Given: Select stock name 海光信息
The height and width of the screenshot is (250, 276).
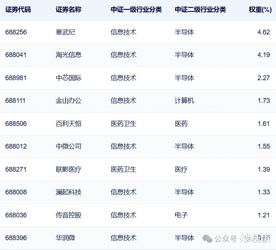Looking at the screenshot, I should tap(68, 55).
